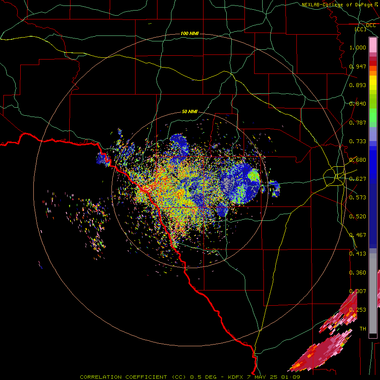Screen dimensions: 380x380
Task: Click the 7 MAY 25 date text
Action: pyautogui.click(x=262, y=377)
